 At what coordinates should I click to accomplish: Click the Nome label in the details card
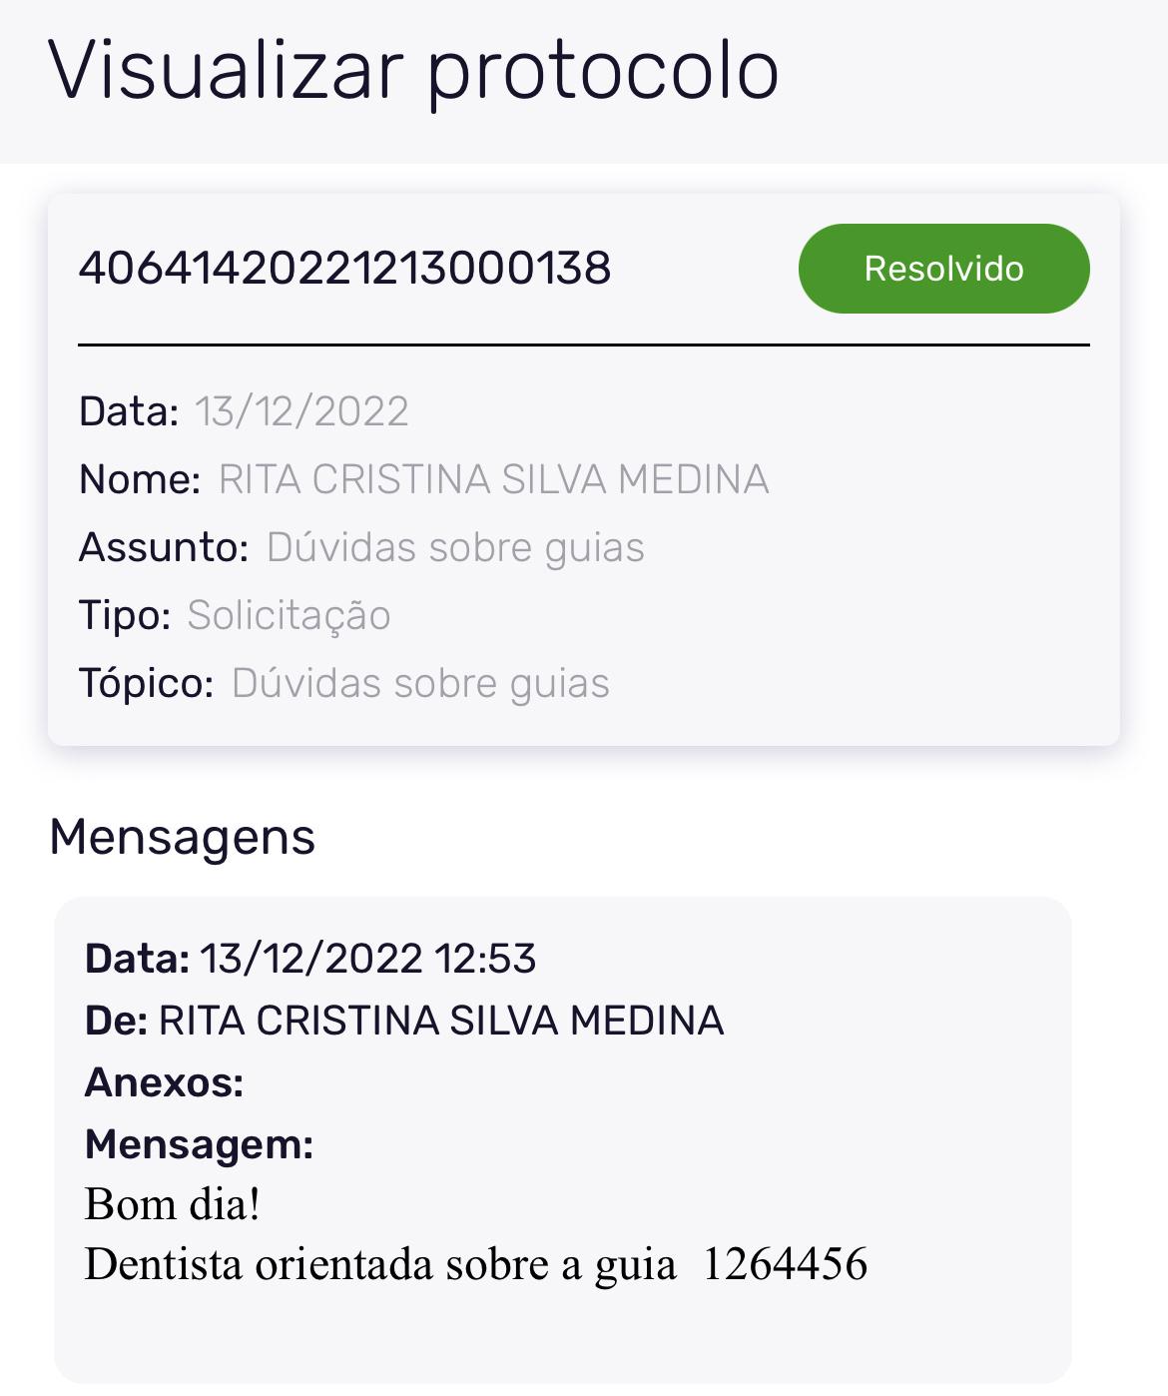coord(140,479)
